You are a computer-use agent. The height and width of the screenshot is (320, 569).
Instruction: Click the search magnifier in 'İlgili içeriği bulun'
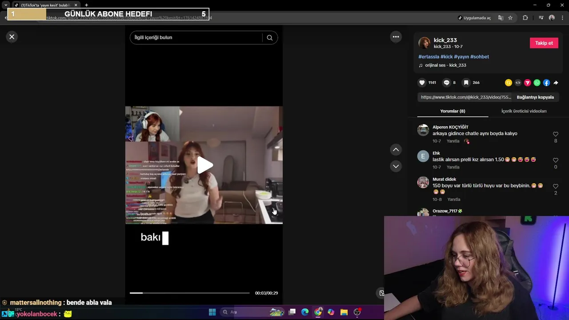click(x=269, y=38)
